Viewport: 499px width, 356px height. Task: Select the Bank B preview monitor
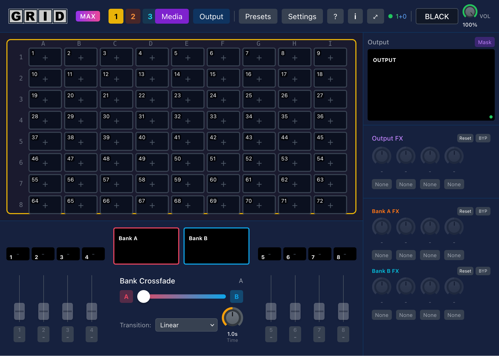(x=216, y=246)
